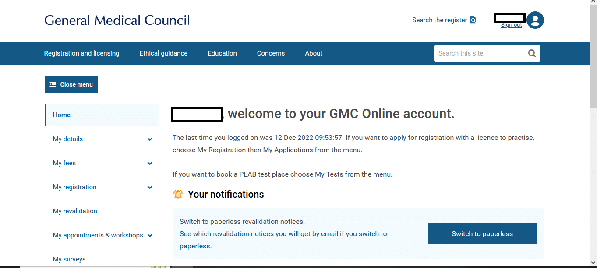This screenshot has width=597, height=268.
Task: Expand My appointments & workshops chevron
Action: pyautogui.click(x=150, y=236)
